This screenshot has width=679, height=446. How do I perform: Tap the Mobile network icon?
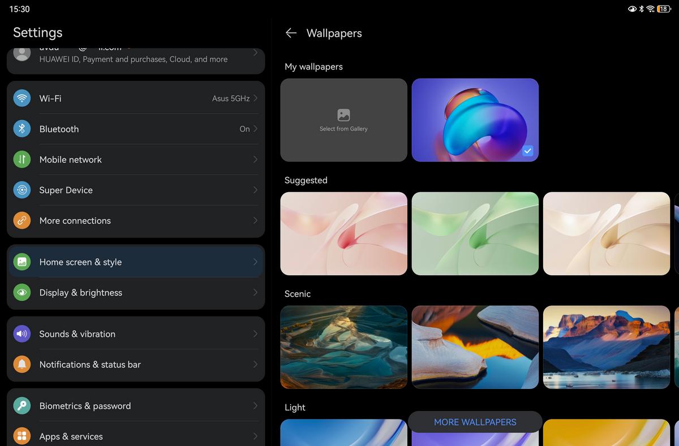(22, 159)
